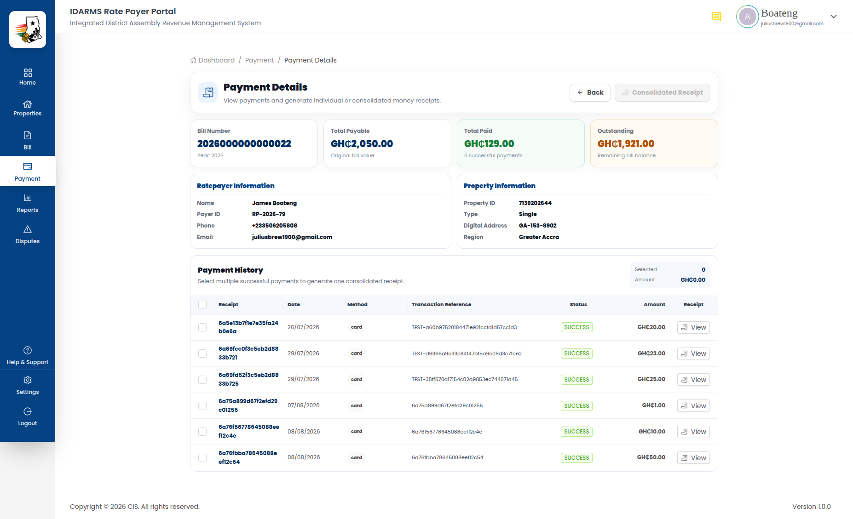View receipt for the GH₵50.00 payment
Image resolution: width=853 pixels, height=519 pixels.
coord(693,458)
